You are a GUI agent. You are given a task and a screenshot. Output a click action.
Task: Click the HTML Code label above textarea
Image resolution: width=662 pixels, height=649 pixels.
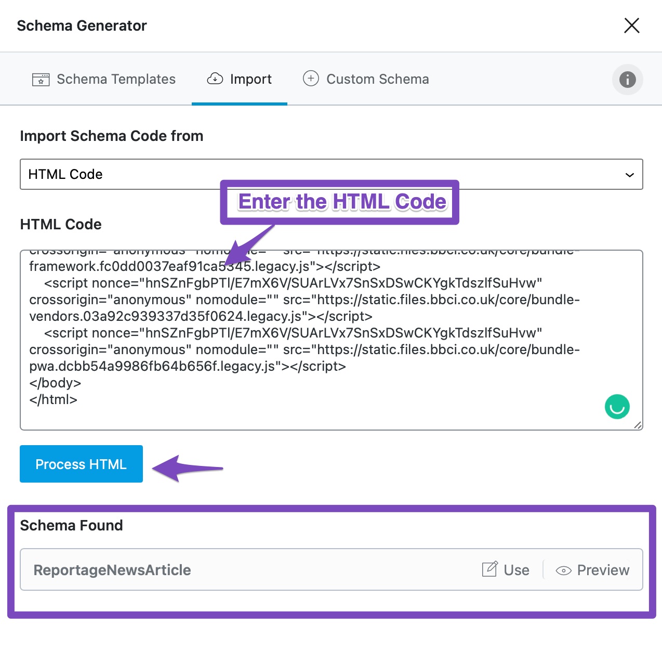pos(61,224)
